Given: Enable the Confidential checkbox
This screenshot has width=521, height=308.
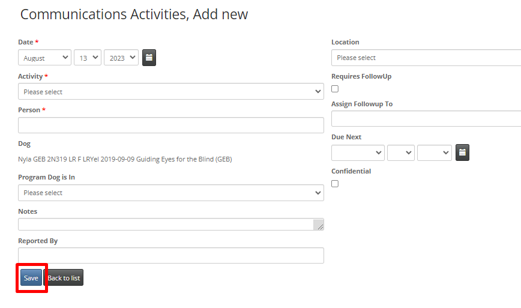Looking at the screenshot, I should (335, 184).
